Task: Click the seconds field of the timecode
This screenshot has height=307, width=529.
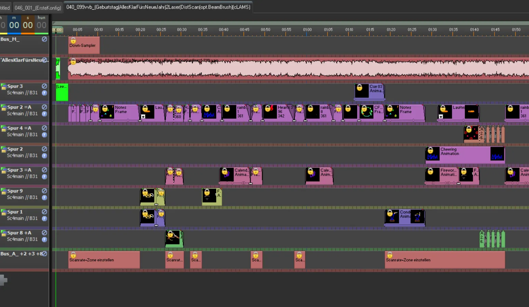Action: [x=28, y=25]
